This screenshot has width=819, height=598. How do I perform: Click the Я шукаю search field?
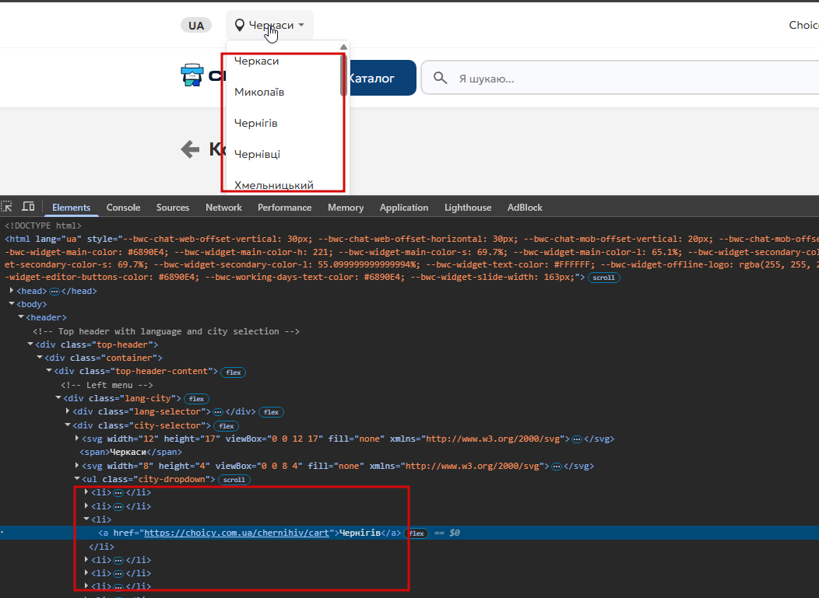click(620, 79)
